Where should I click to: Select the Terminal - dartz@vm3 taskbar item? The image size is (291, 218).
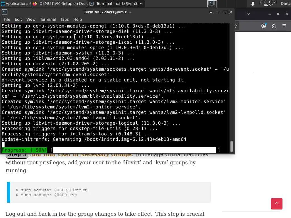point(117,3)
